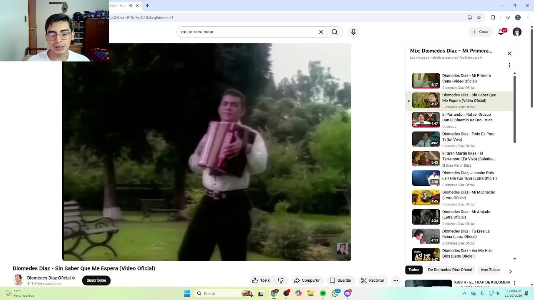The width and height of the screenshot is (534, 300).
Task: Click the playlist panel scrollbar
Action: (x=514, y=109)
